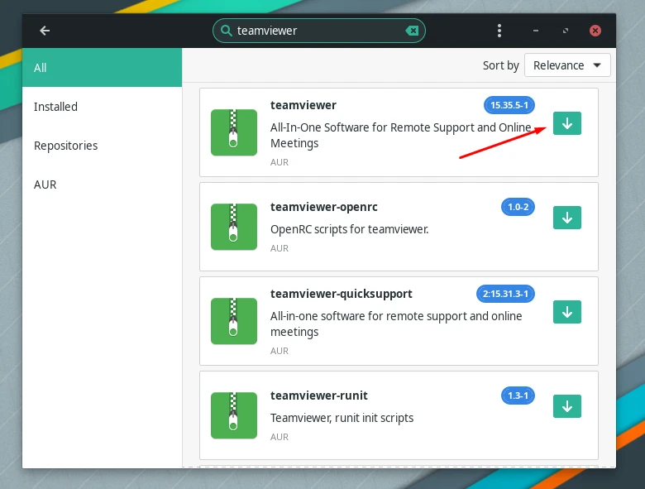Open the Sort by Relevance dropdown
The image size is (645, 489).
(566, 65)
